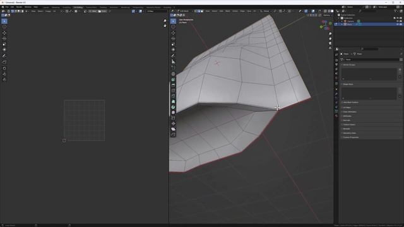Image resolution: width=404 pixels, height=227 pixels.
Task: Open the File menu
Action: coord(7,7)
